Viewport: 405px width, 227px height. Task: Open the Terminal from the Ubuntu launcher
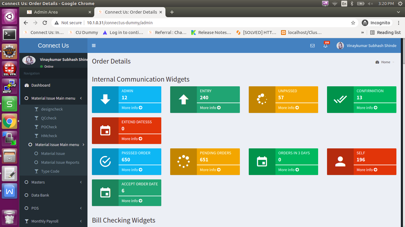pos(9,35)
